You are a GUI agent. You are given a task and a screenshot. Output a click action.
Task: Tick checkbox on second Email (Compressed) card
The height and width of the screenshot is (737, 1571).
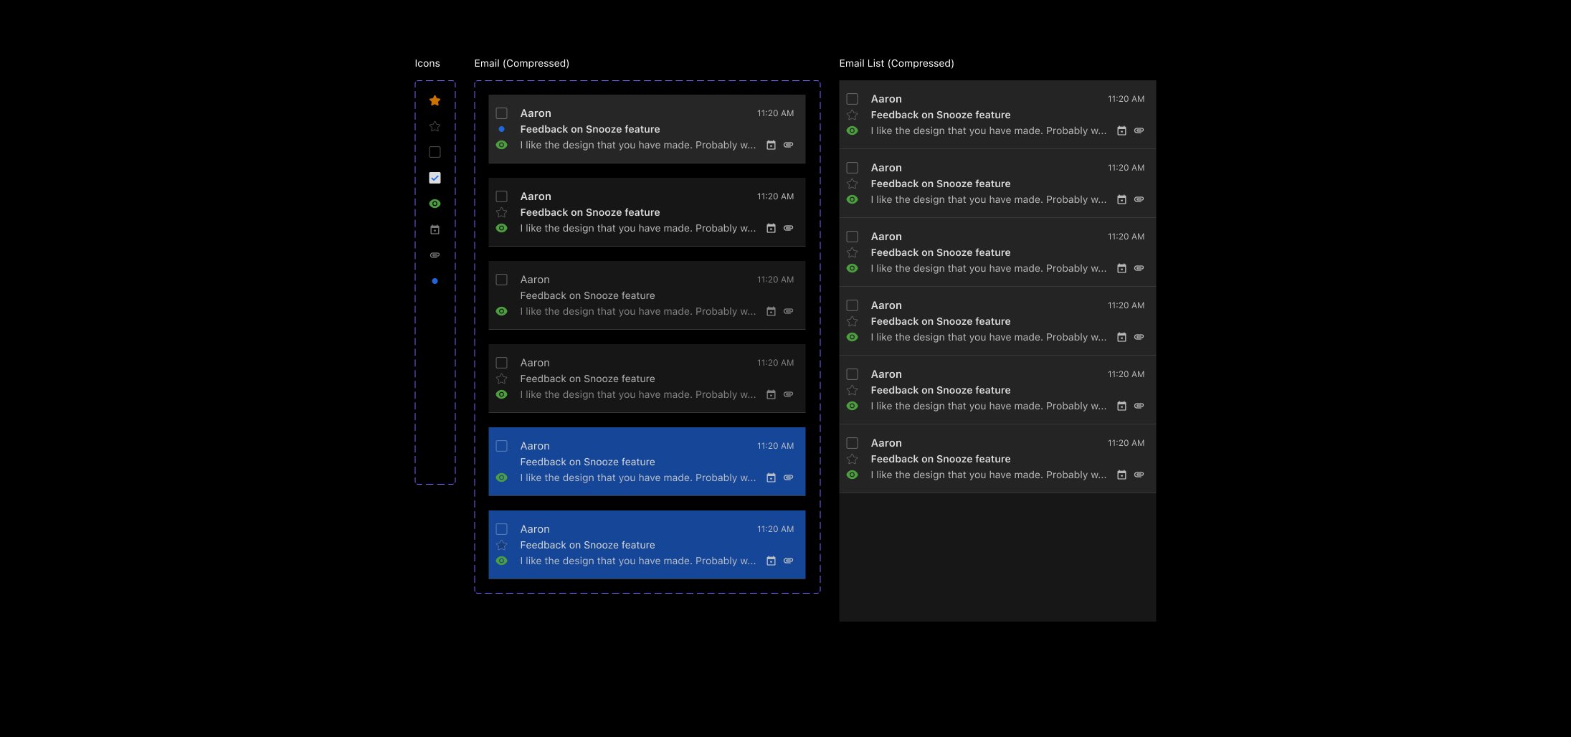coord(501,196)
